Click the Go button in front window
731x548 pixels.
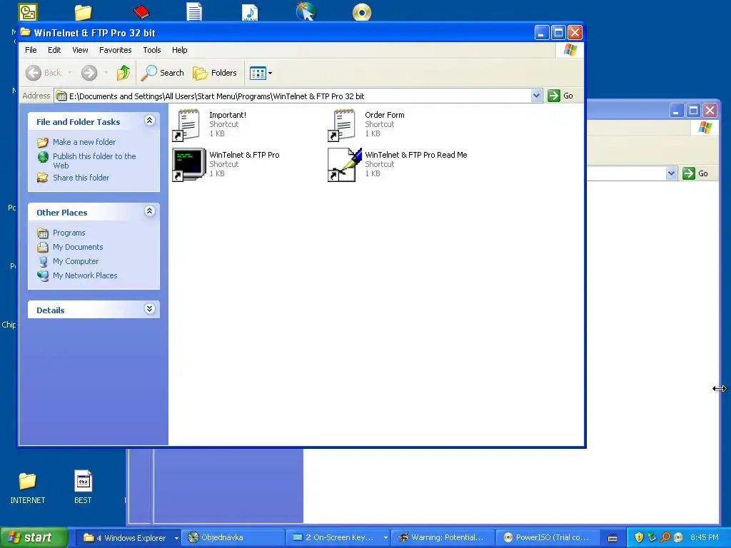(x=560, y=96)
